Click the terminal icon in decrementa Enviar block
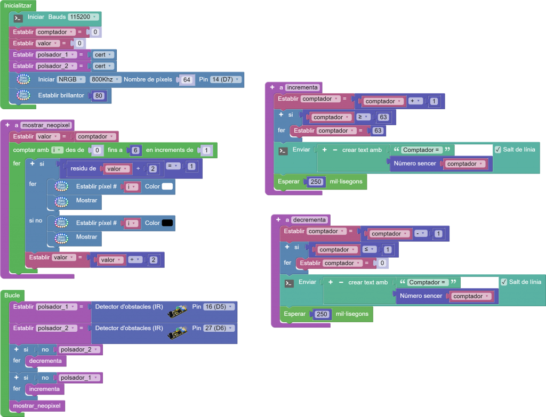Image resolution: width=546 pixels, height=417 pixels. (289, 283)
